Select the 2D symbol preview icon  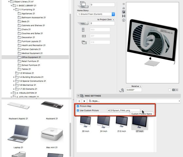[x=124, y=4]
